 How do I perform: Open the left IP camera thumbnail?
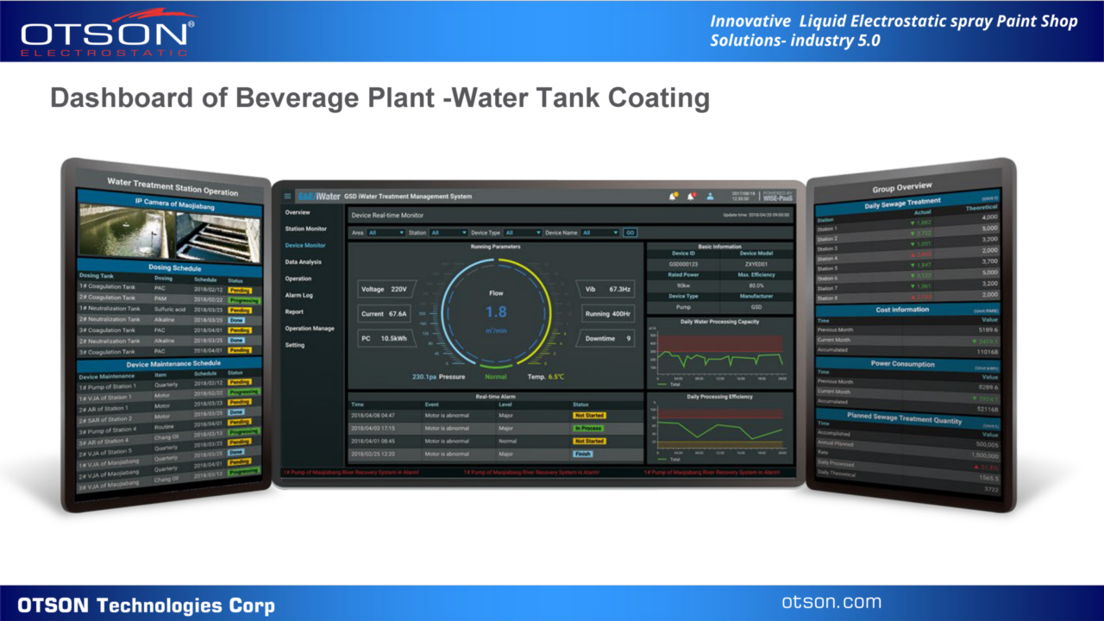123,230
